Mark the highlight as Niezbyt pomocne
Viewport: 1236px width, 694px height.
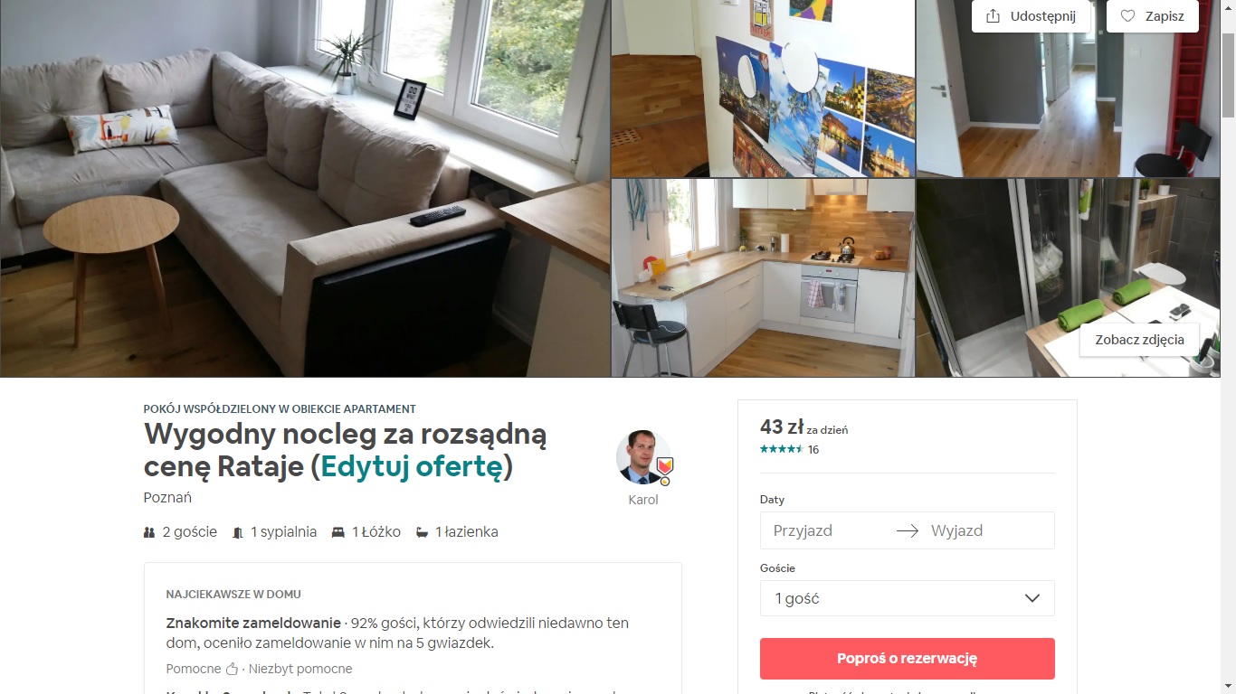[300, 670]
